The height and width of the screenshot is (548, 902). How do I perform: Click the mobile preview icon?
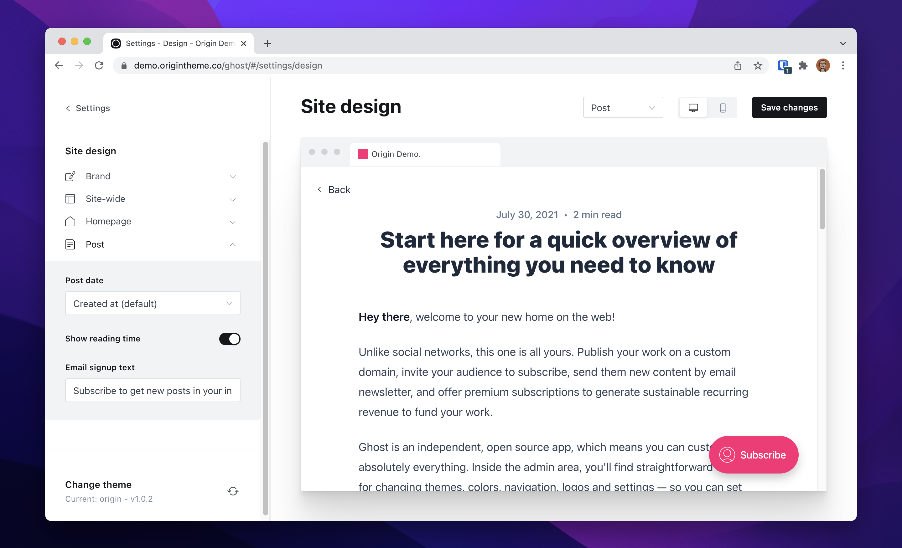(x=723, y=108)
